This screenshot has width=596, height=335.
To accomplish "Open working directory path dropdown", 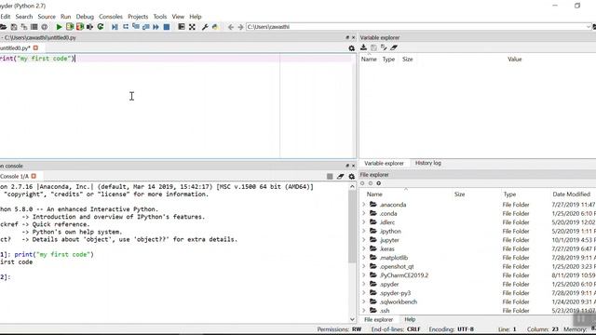I will click(x=589, y=27).
